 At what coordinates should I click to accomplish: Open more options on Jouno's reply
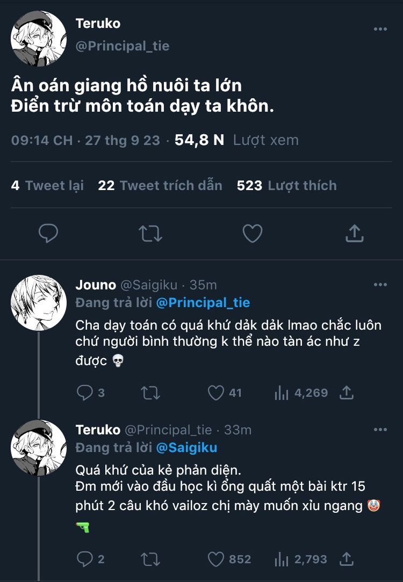pos(380,285)
